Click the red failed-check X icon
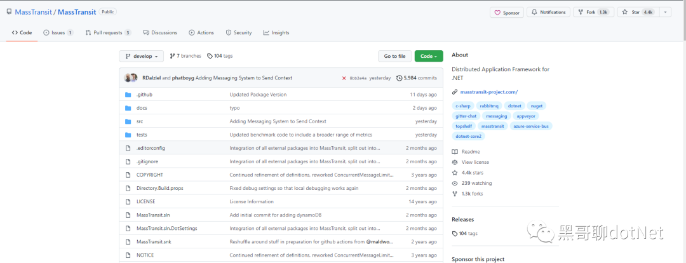This screenshot has height=263, width=686. (x=344, y=78)
